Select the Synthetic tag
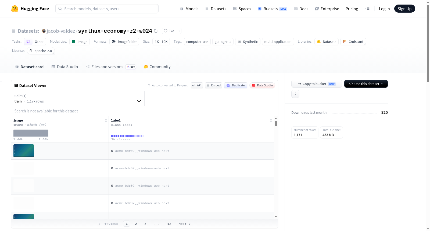The width and height of the screenshot is (430, 231). 248,42
